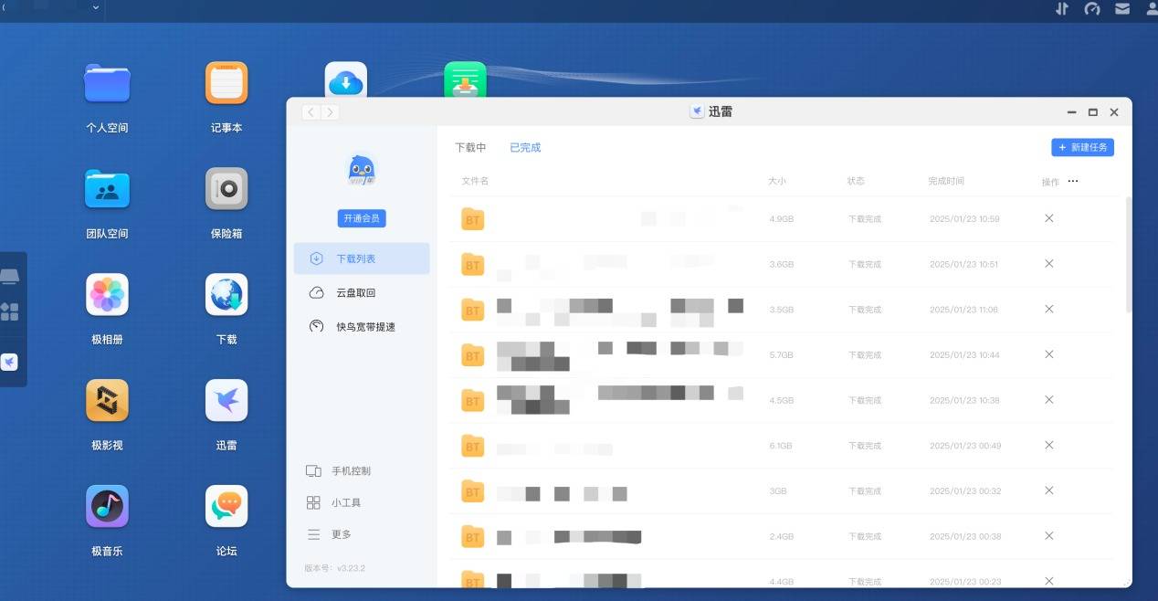1158x601 pixels.
Task: Go back with the window's left arrow
Action: point(311,112)
